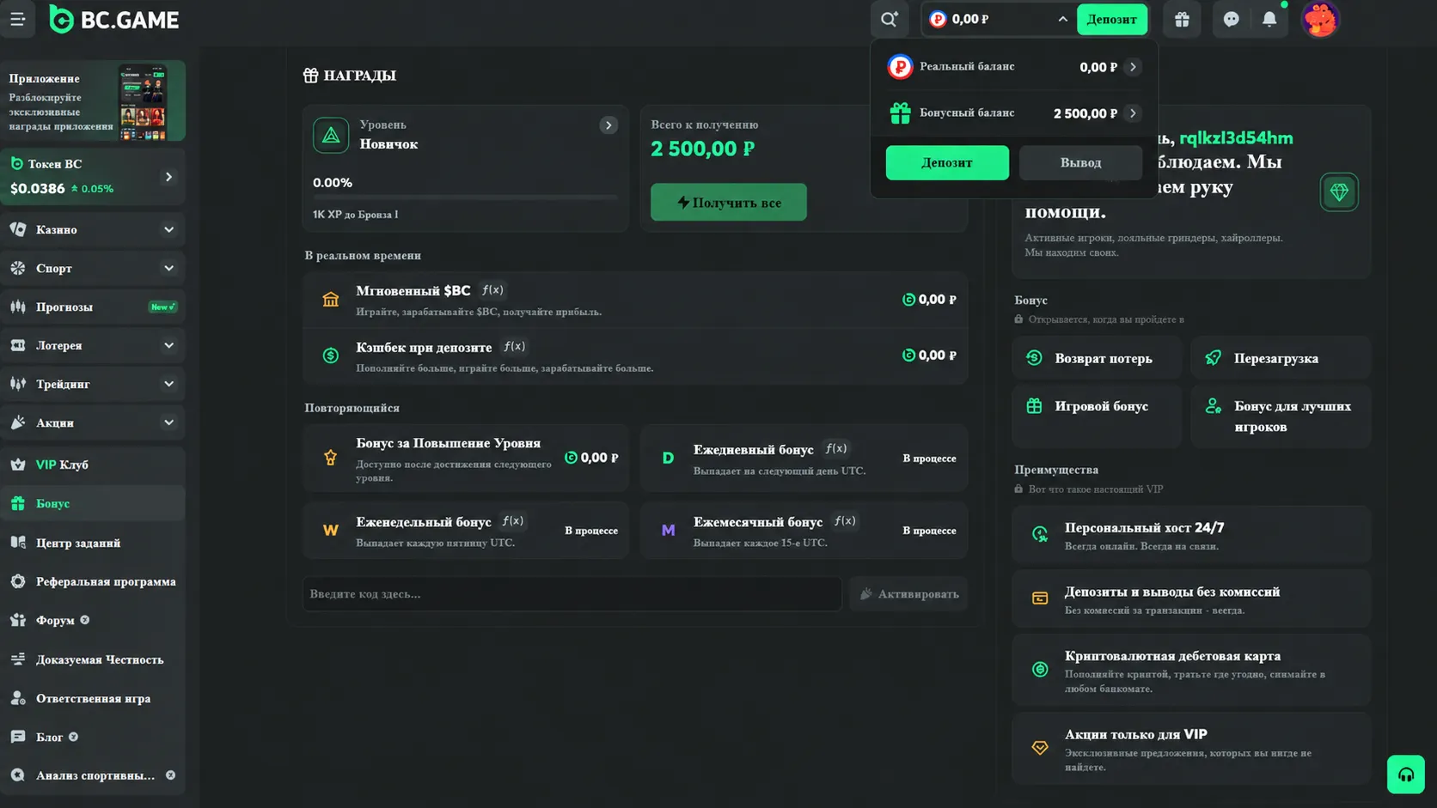Click the Акции только для VIP card

(1191, 748)
